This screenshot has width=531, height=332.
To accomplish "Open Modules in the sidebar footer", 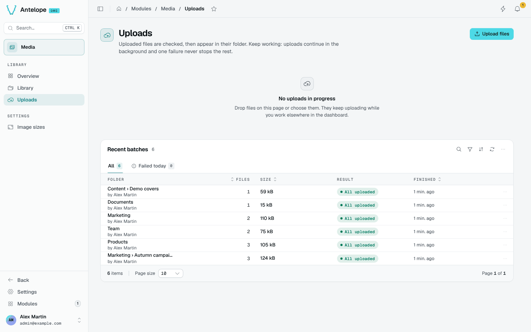I will point(44,304).
